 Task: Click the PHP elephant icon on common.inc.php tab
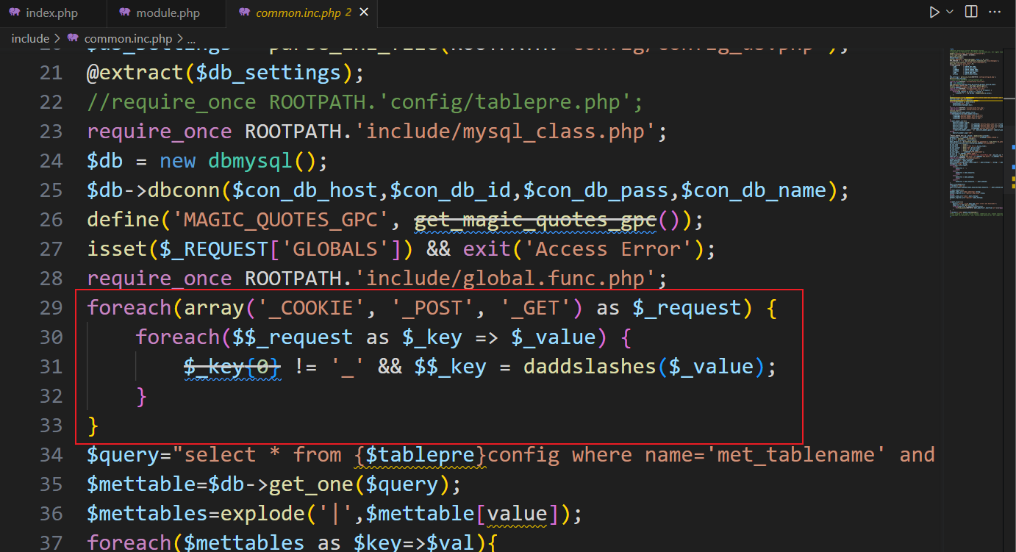[x=244, y=12]
